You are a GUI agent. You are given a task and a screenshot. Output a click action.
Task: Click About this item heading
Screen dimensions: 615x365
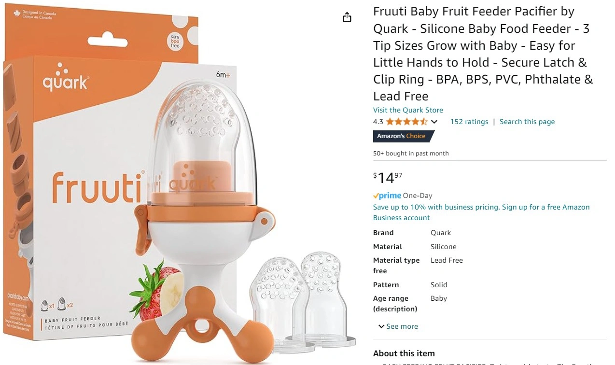[404, 353]
